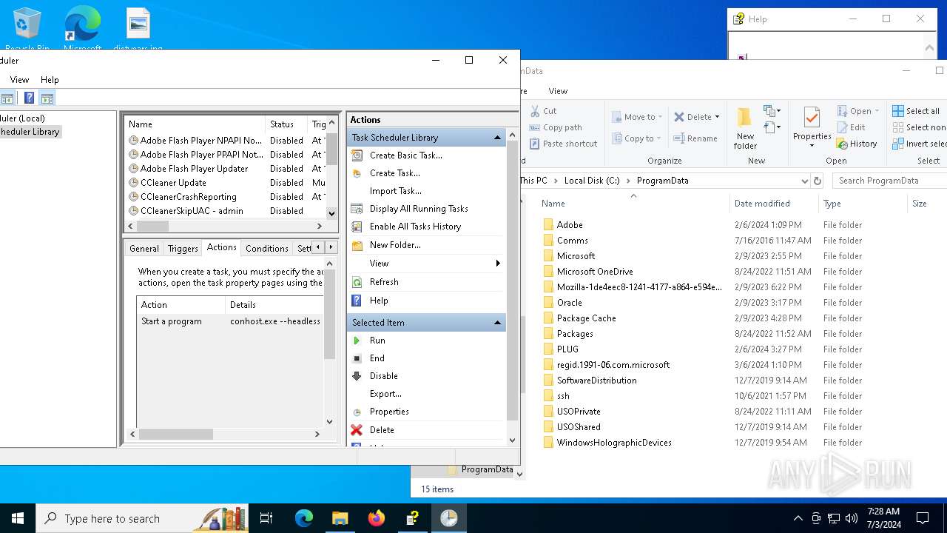Viewport: 947px width, 533px height.
Task: Switch to the Conditions tab
Action: [x=266, y=249]
